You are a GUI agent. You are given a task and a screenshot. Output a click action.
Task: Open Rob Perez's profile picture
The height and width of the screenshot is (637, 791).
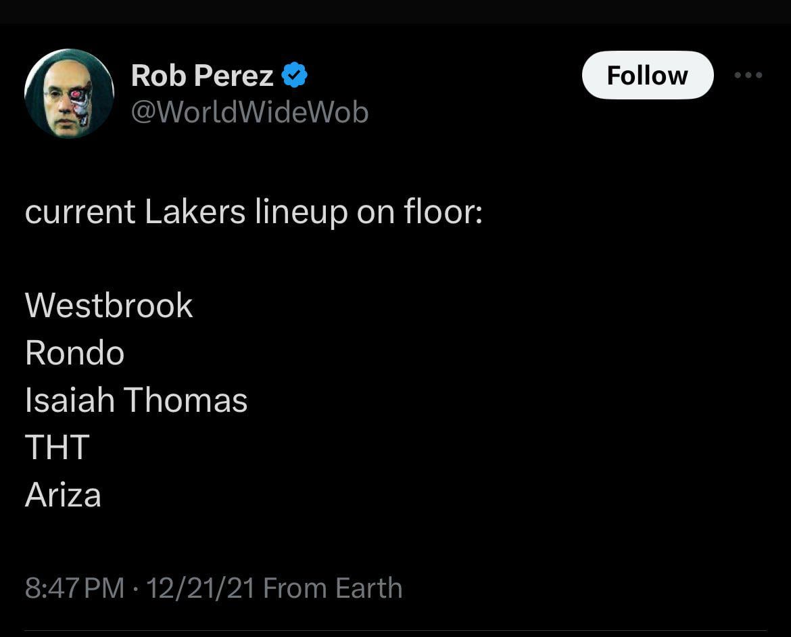coord(69,93)
